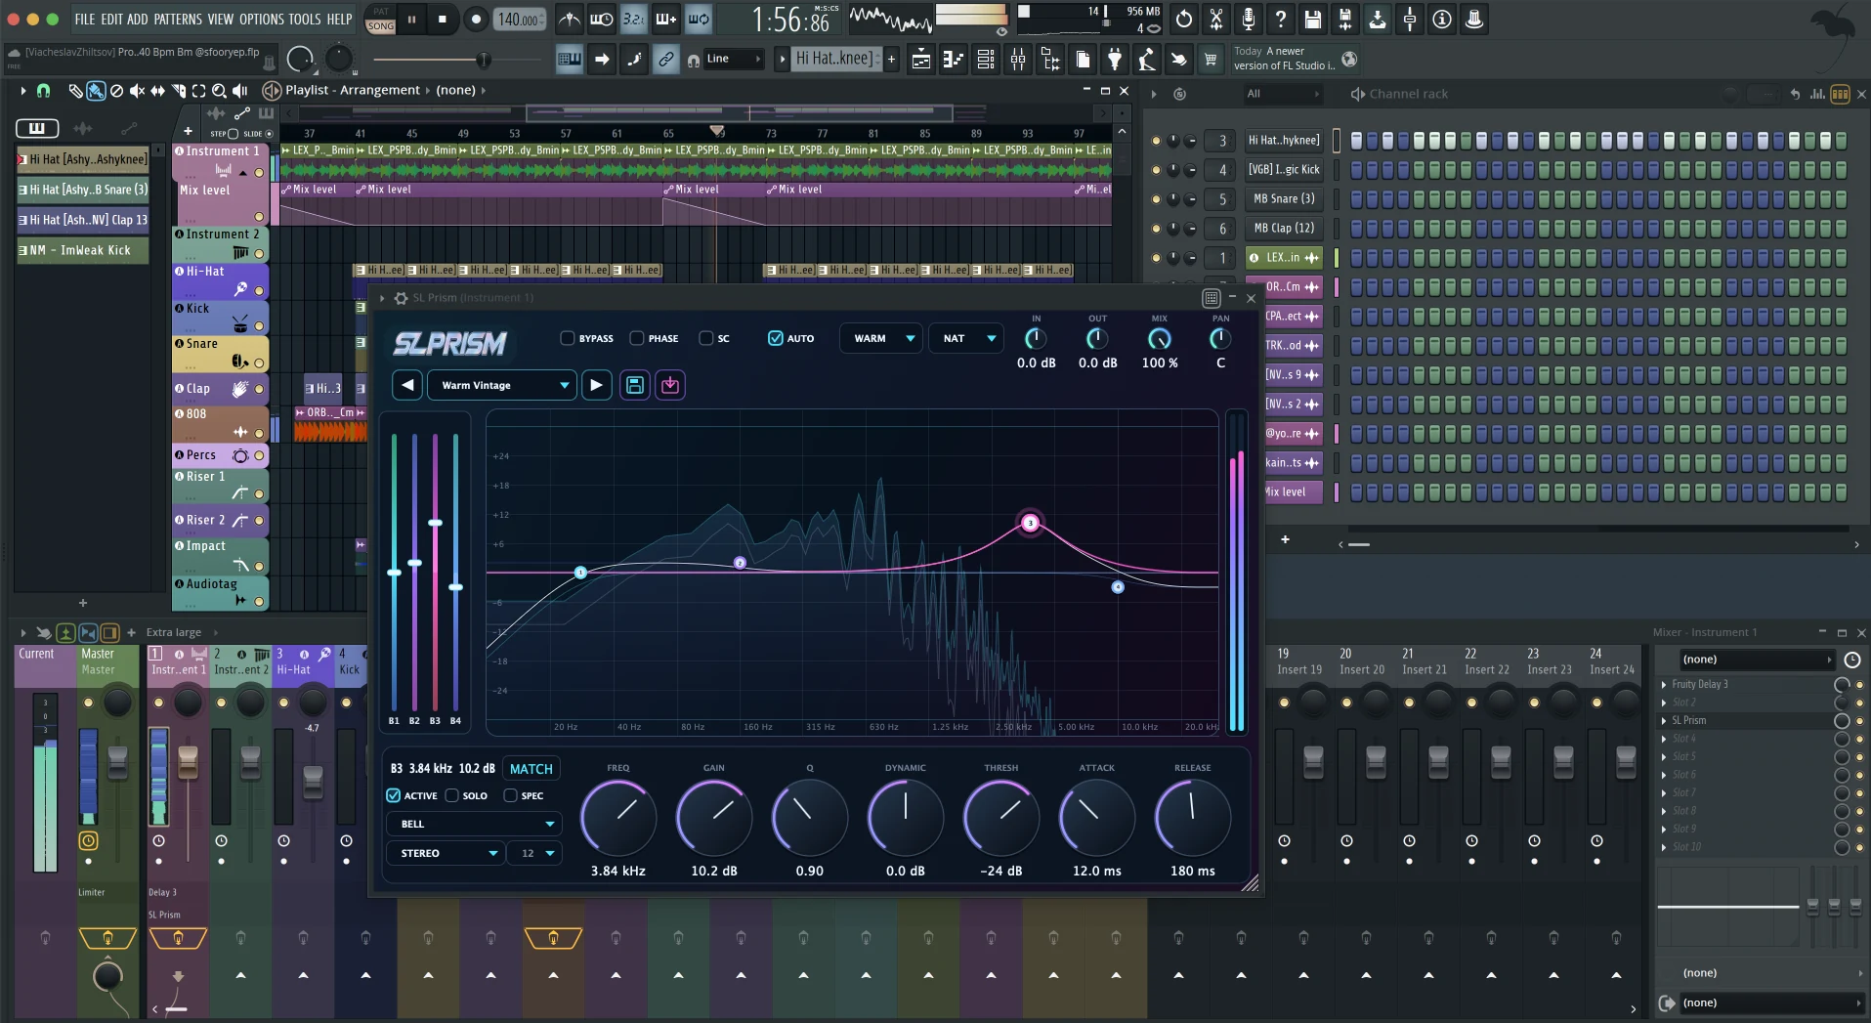
Task: Open the project info icon
Action: [x=1441, y=19]
